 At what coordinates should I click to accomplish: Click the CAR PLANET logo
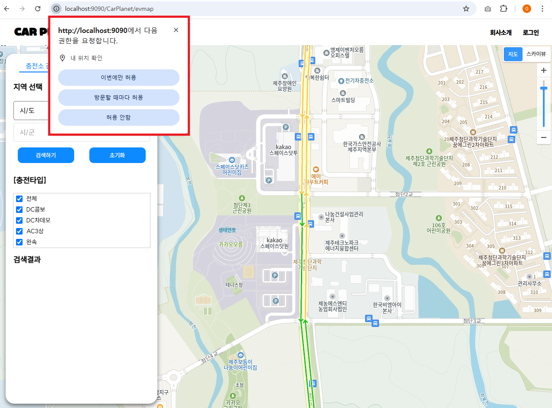[31, 32]
